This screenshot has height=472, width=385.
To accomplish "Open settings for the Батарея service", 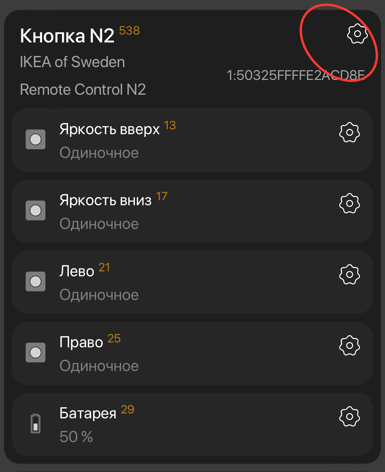I will point(349,416).
